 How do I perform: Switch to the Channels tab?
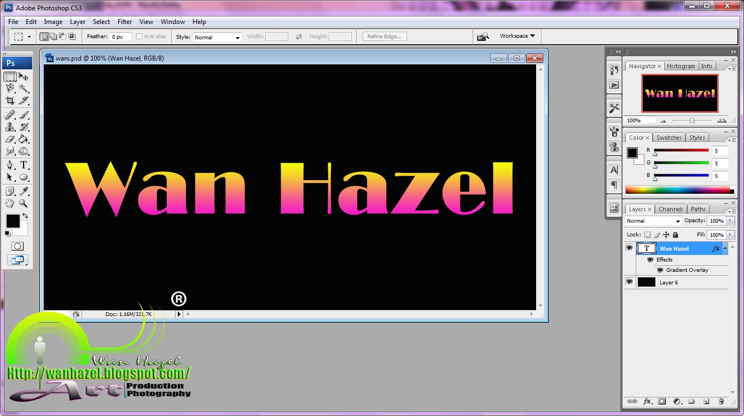(671, 209)
